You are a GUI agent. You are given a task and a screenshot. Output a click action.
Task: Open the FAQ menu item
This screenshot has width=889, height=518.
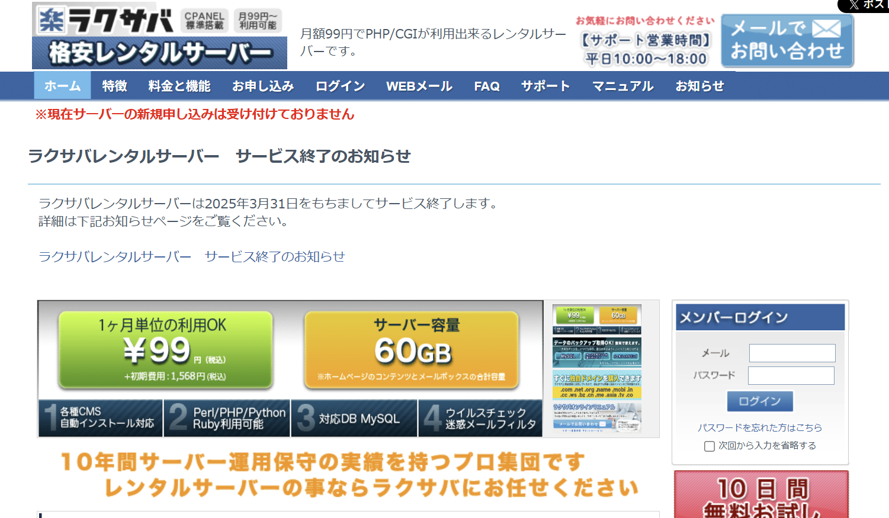486,86
